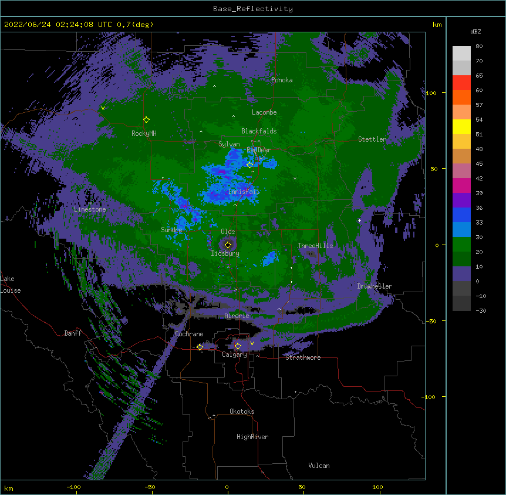Select the RedDeer city label
The width and height of the screenshot is (506, 495).
[x=259, y=150]
